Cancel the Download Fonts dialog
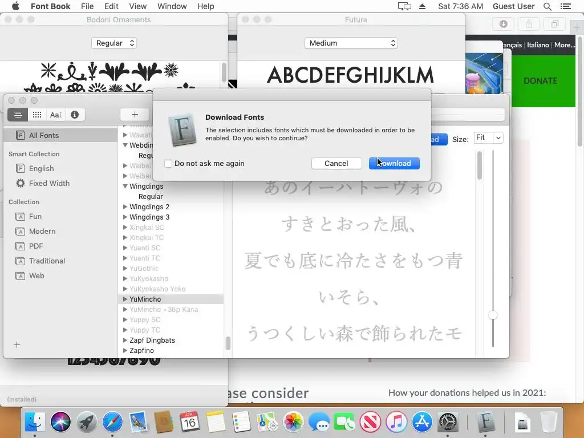Viewport: 584px width, 438px height. coord(336,163)
